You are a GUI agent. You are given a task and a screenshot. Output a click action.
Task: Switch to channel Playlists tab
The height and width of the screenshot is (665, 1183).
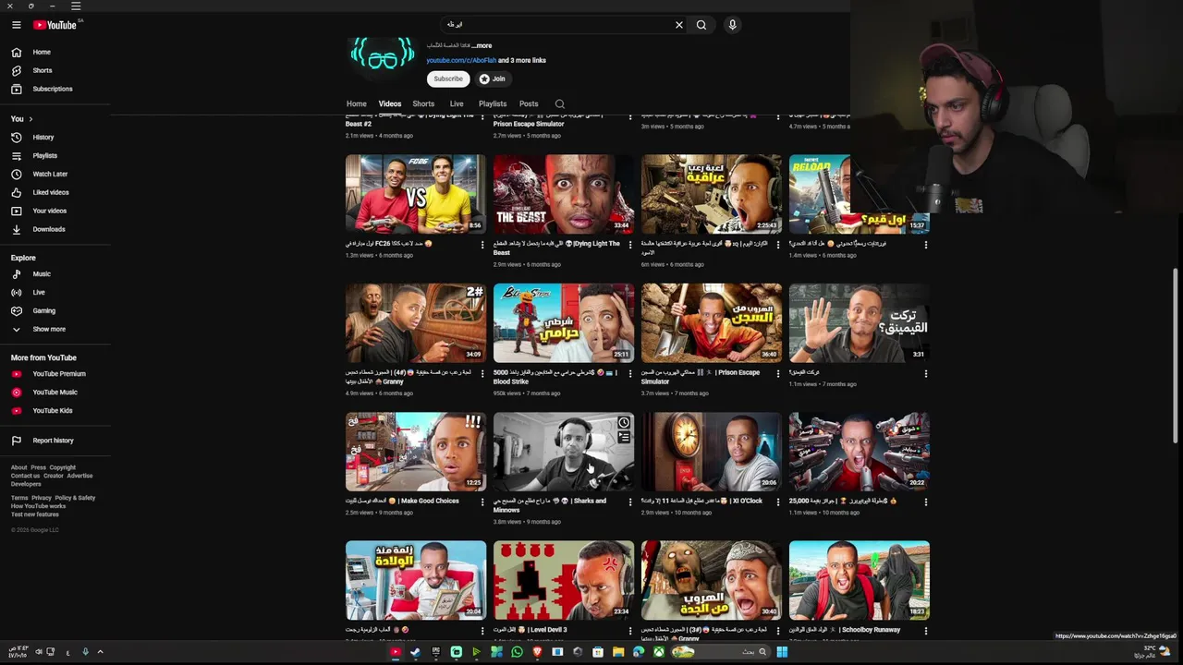(493, 104)
